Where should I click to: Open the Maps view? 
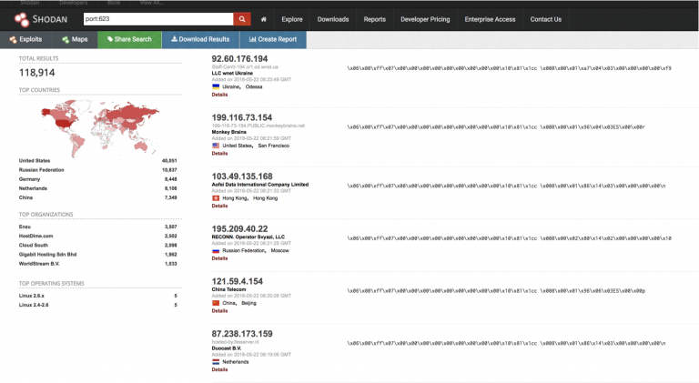(x=75, y=39)
